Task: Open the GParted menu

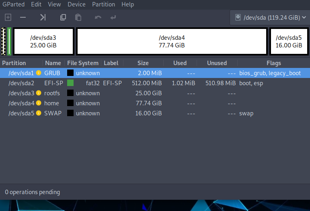Action: point(13,4)
